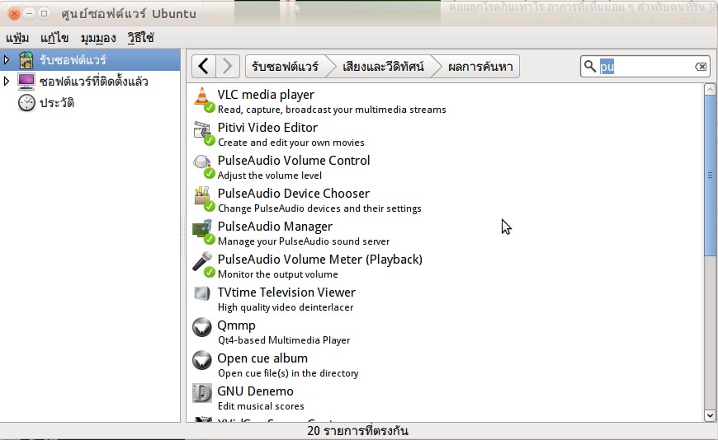This screenshot has width=718, height=440.
Task: Click the VLC media player cone icon
Action: coord(202,97)
